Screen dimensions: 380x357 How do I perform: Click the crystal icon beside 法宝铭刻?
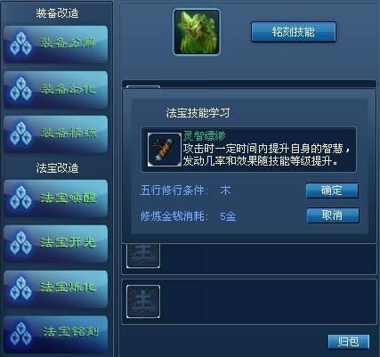click(20, 334)
